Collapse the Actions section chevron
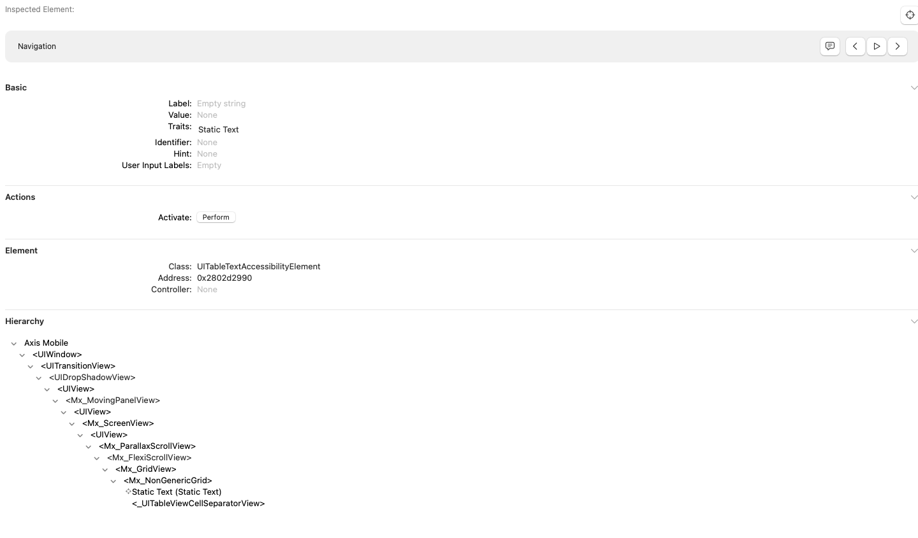The width and height of the screenshot is (918, 538). click(x=914, y=197)
